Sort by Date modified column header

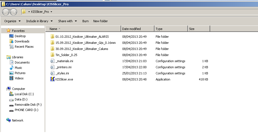[x=137, y=29]
